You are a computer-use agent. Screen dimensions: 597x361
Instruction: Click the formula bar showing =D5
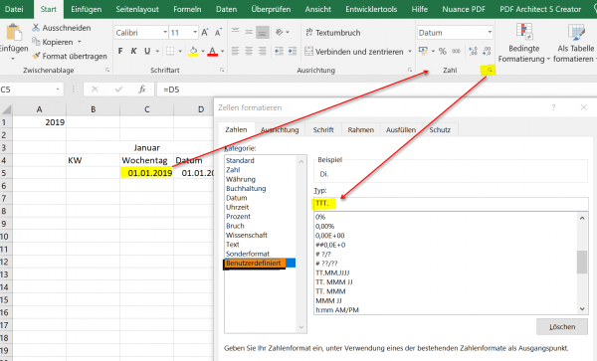click(377, 90)
